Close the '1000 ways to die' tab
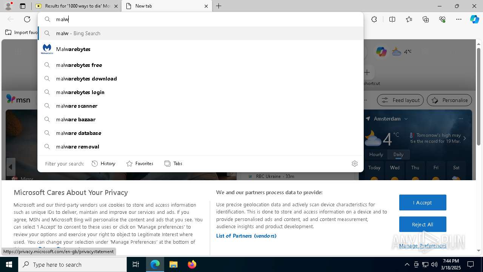This screenshot has height=272, width=483. [116, 6]
